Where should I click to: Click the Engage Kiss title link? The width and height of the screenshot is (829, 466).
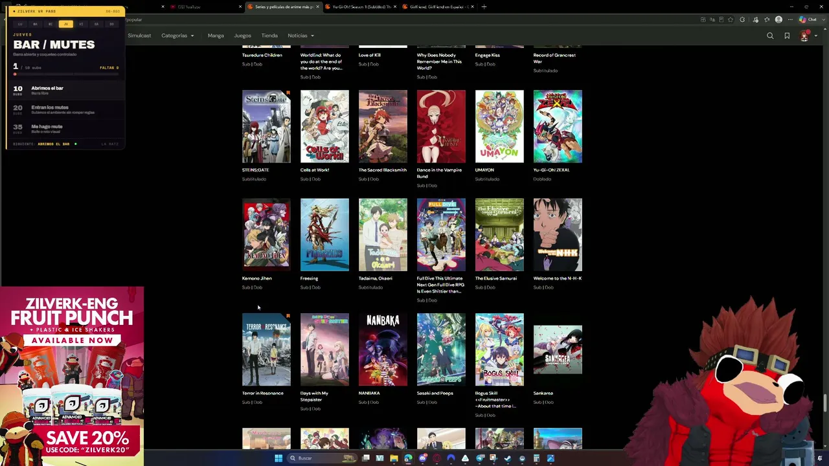(x=488, y=55)
